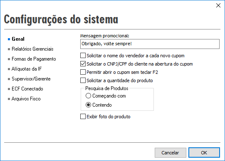The image size is (225, 161).
Task: Click the Cancelar button
Action: [171, 153]
